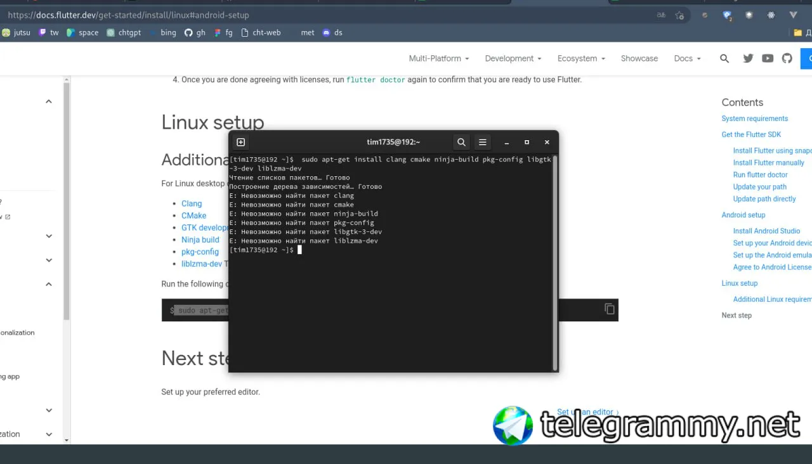Screen dimensions: 812x464
Task: Expand the sidebar section ending in 'zation'
Action: 49,434
